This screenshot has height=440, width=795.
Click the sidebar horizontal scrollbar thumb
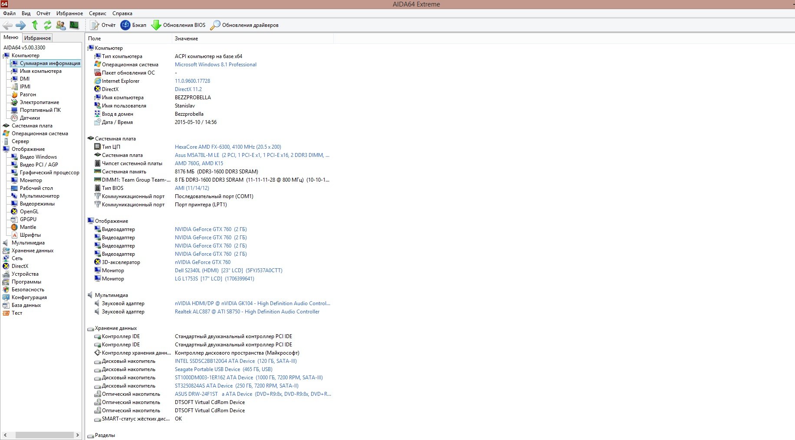click(45, 435)
